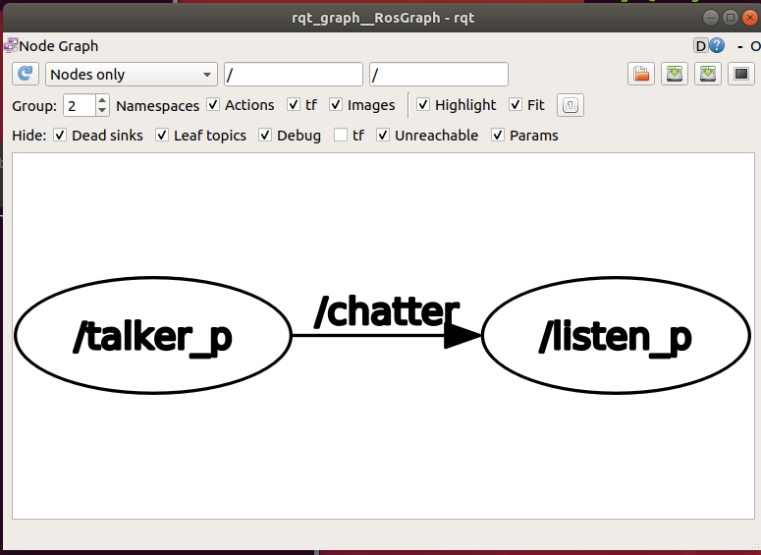Toggle the tf grouping checkbox
This screenshot has height=555, width=761.
(x=294, y=104)
